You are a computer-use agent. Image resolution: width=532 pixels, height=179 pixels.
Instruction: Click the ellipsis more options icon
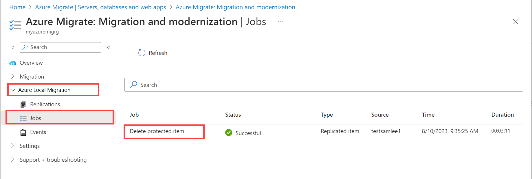280,22
